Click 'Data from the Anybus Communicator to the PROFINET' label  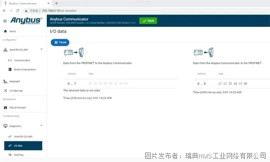click(227, 63)
